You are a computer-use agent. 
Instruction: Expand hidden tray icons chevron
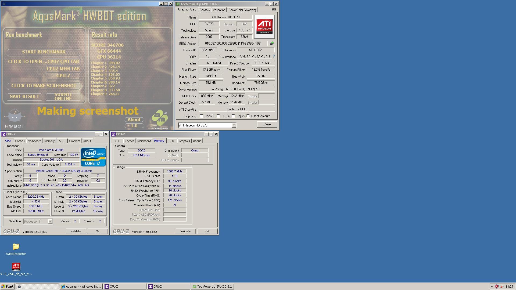click(492, 287)
